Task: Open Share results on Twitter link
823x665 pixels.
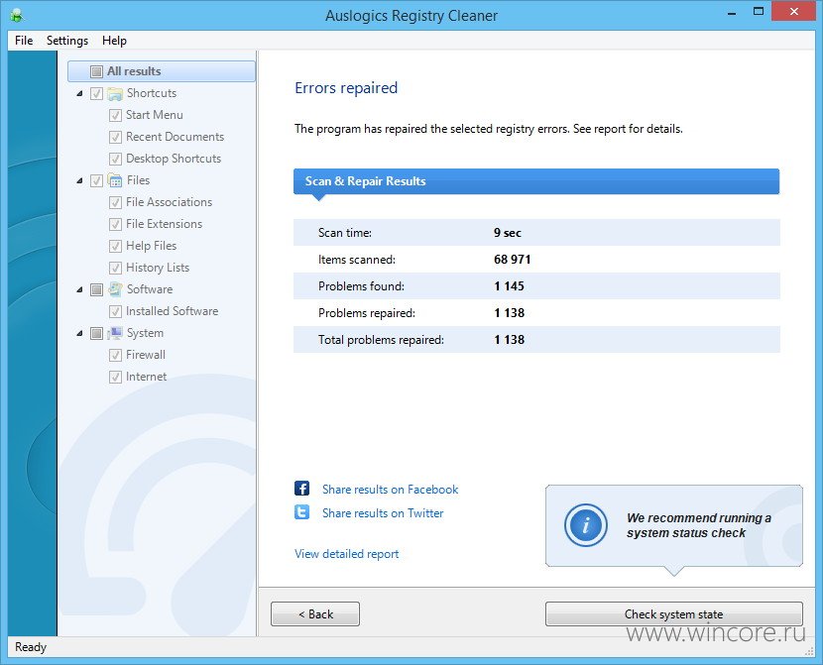Action: [383, 513]
